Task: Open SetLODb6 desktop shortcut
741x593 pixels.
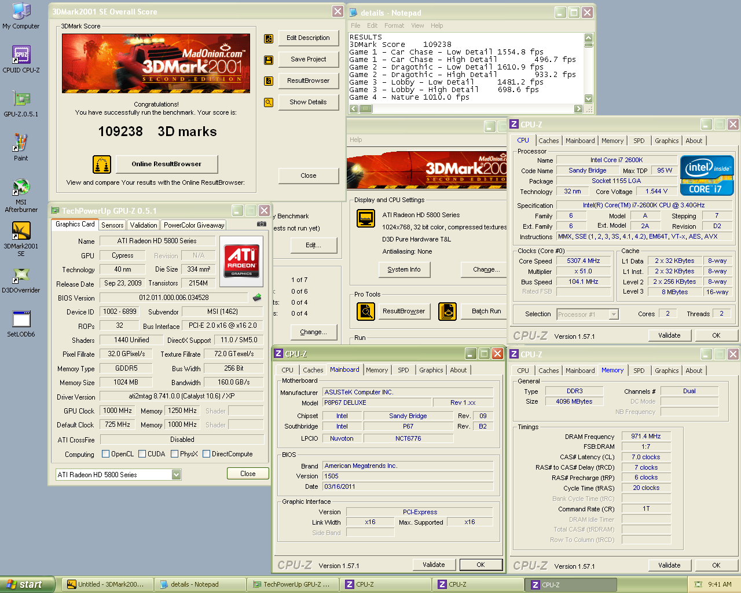Action: [21, 324]
